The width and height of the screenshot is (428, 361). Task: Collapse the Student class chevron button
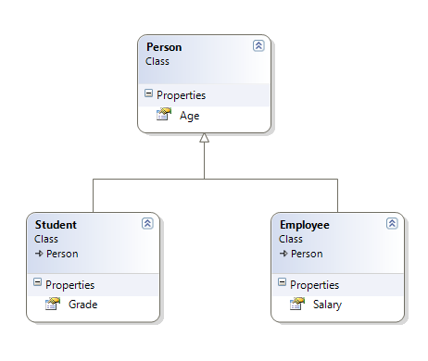(147, 223)
